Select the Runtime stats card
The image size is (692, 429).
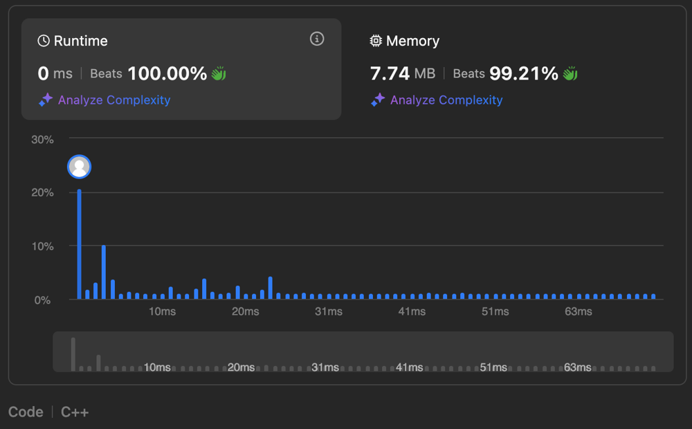coord(181,69)
